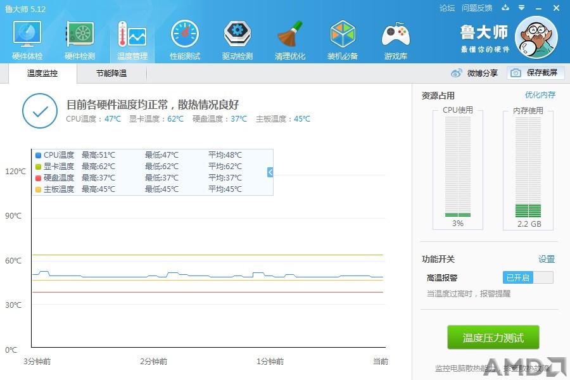Open the 游戏库 gamepad icon

pyautogui.click(x=395, y=35)
